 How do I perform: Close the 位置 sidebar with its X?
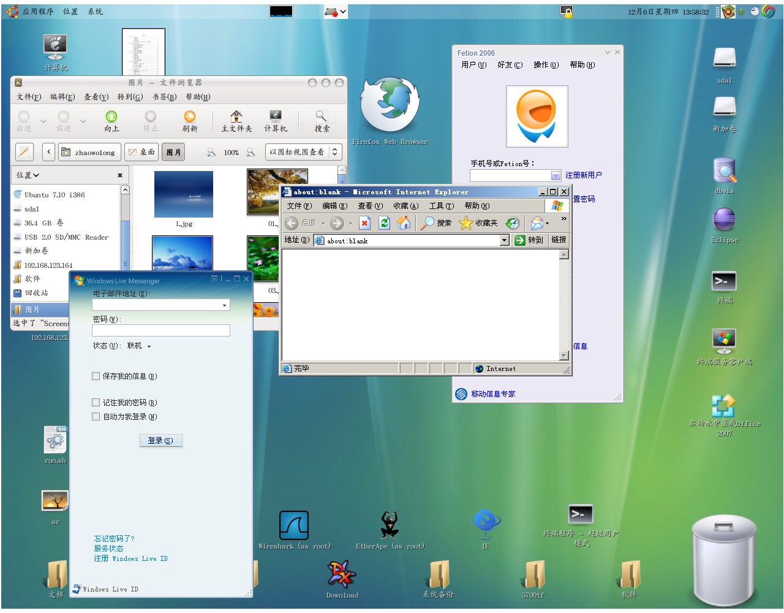(120, 175)
